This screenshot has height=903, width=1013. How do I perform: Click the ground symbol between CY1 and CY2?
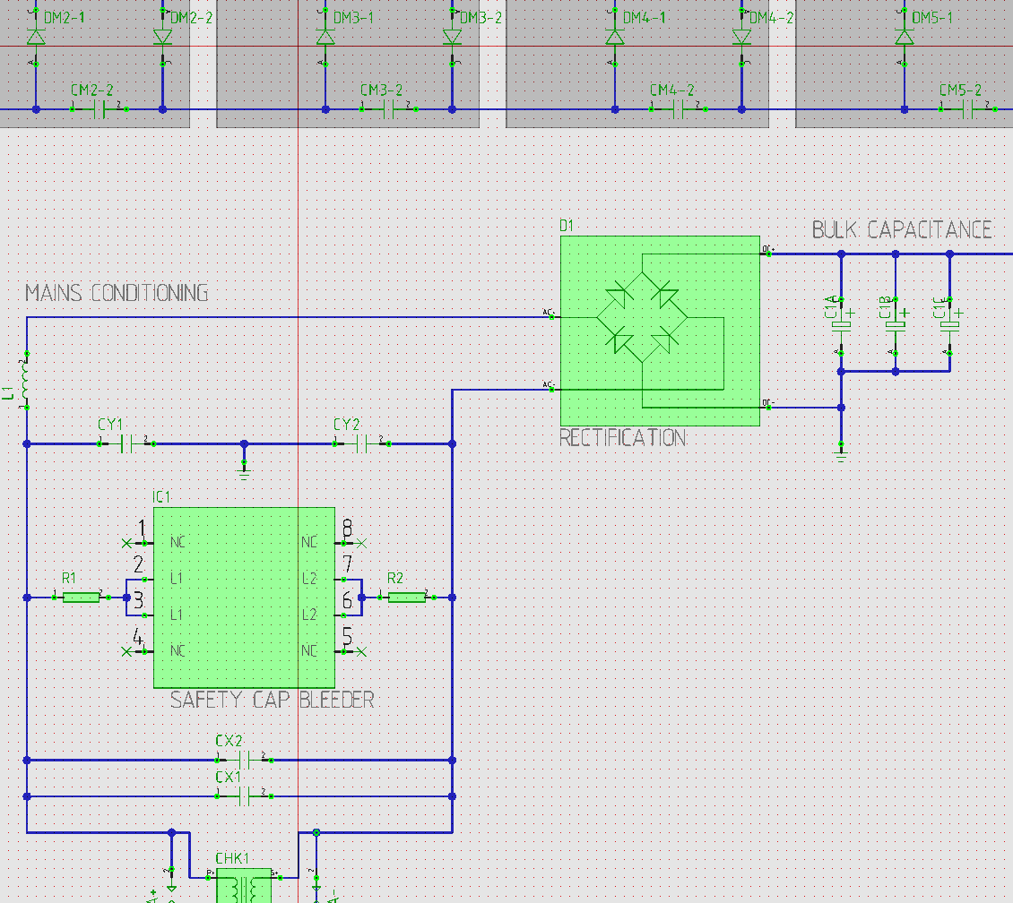coord(244,470)
